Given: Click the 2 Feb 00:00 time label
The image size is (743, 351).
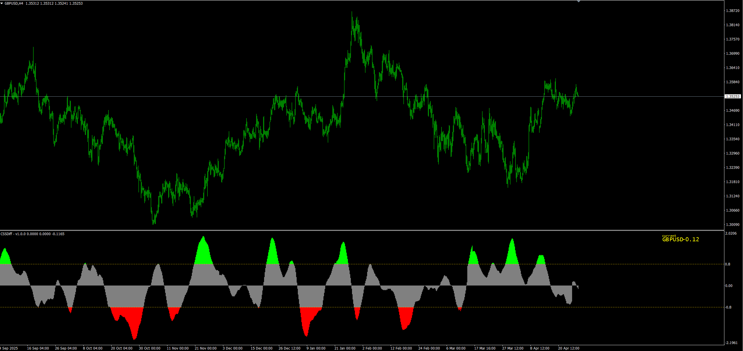Looking at the screenshot, I should (x=372, y=348).
